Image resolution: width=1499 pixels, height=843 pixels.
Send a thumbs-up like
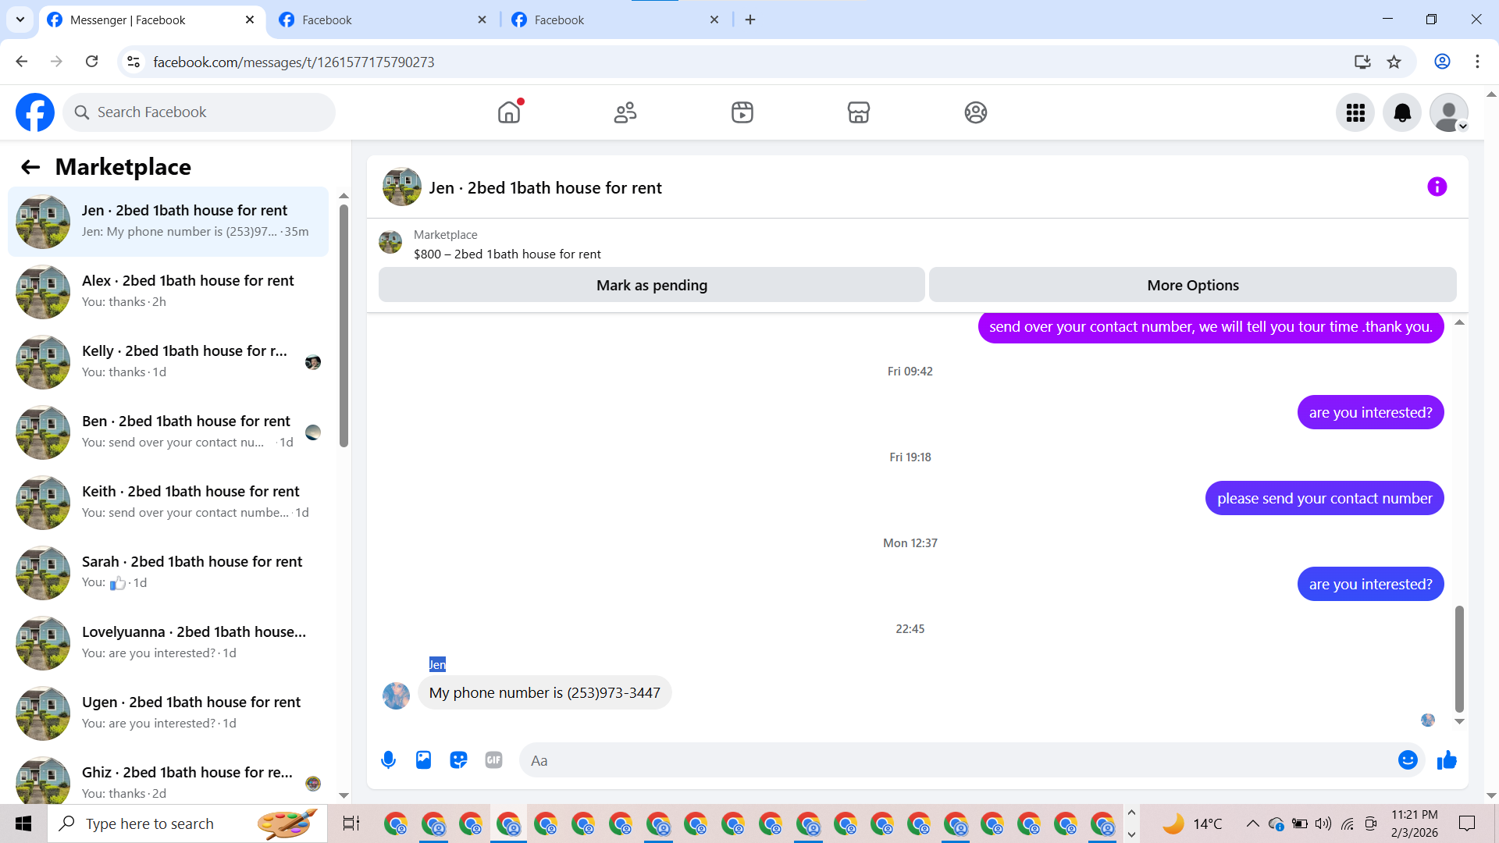pos(1447,760)
